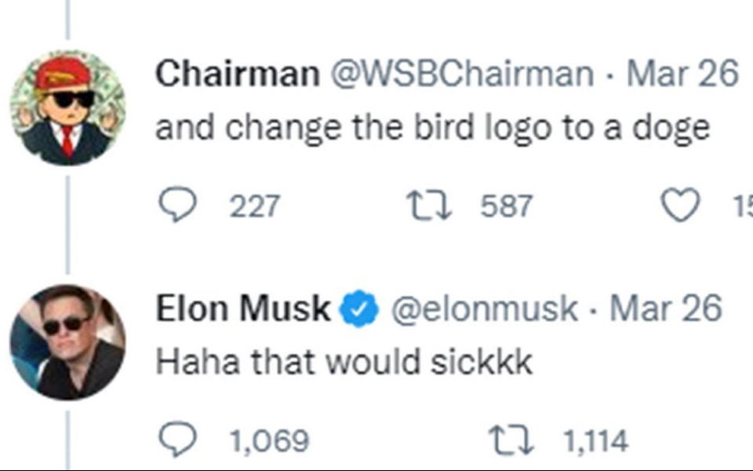
Task: Click the Mar 26 timestamp on Elon Musk's tweet
Action: pos(665,310)
